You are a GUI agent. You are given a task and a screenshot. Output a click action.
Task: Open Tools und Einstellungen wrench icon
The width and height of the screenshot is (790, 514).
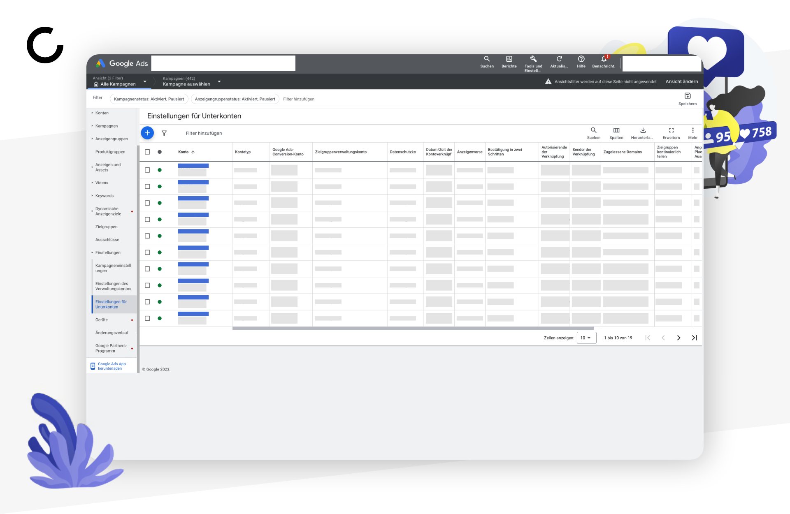(533, 59)
